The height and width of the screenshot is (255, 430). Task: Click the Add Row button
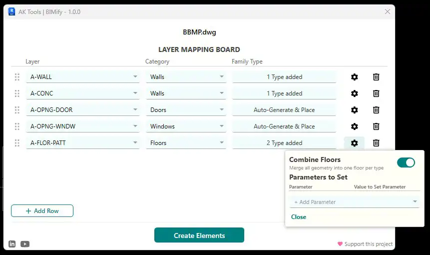(42, 211)
